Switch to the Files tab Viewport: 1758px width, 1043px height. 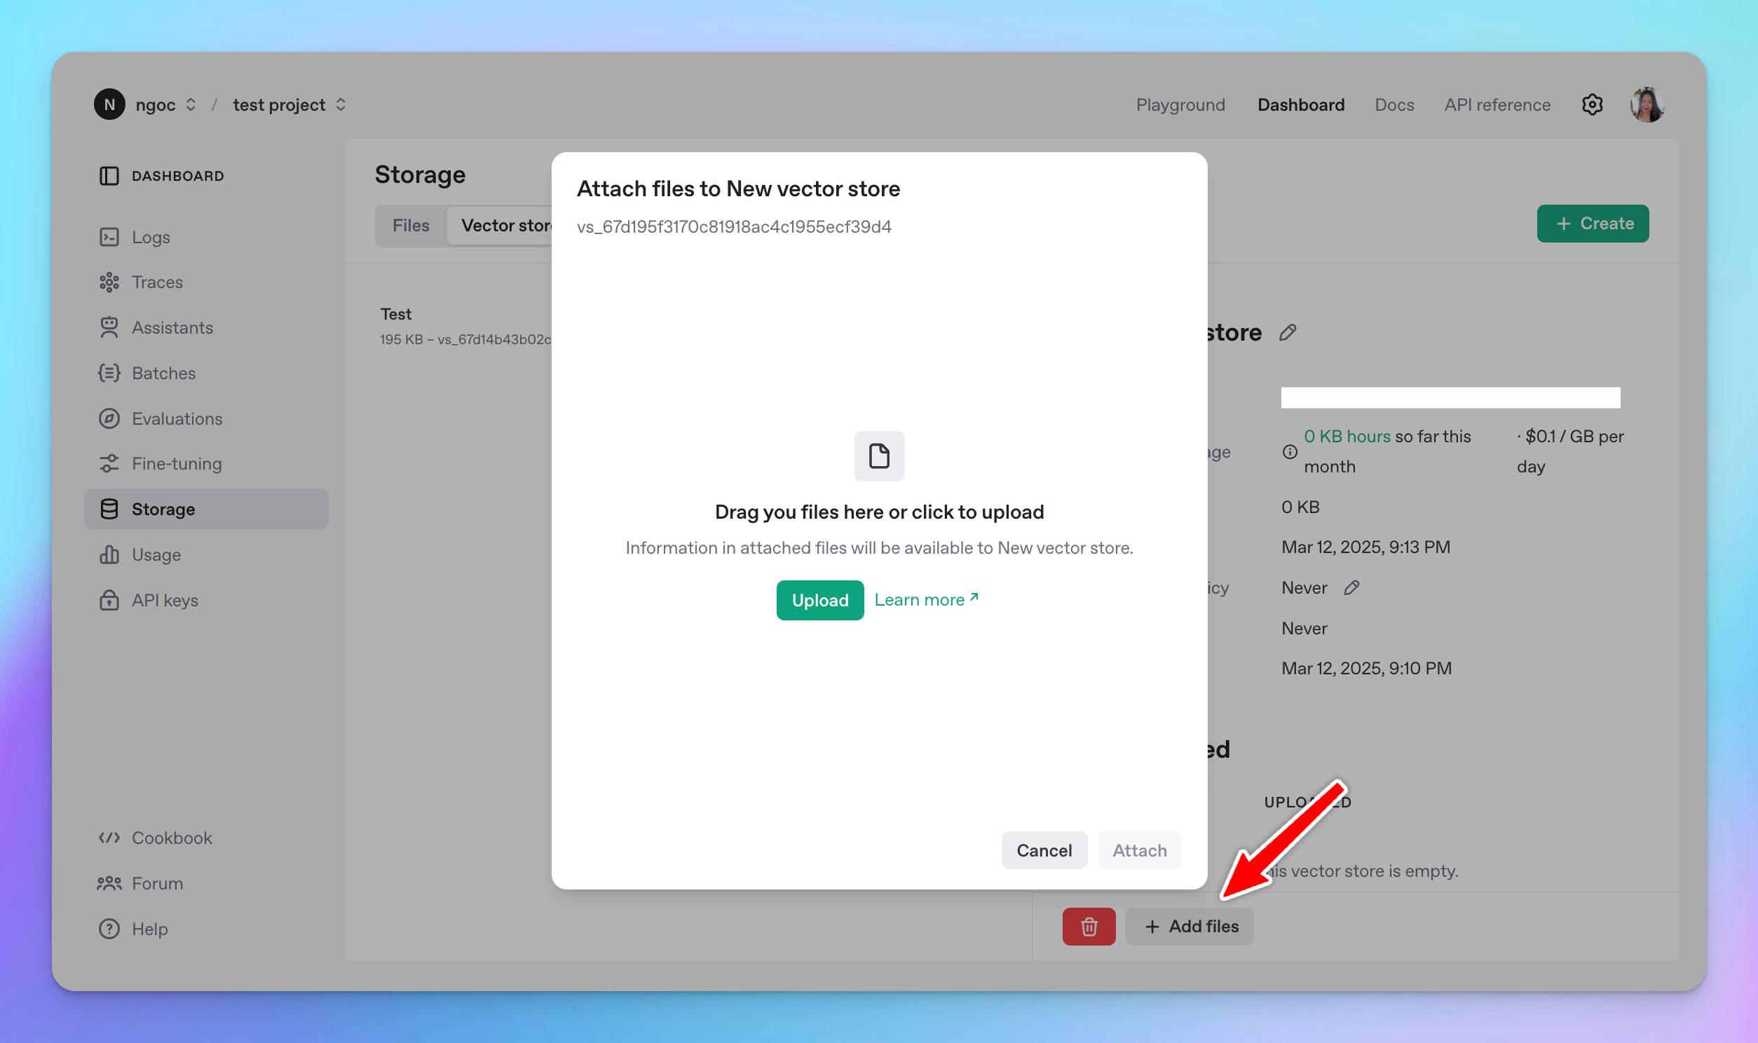410,226
